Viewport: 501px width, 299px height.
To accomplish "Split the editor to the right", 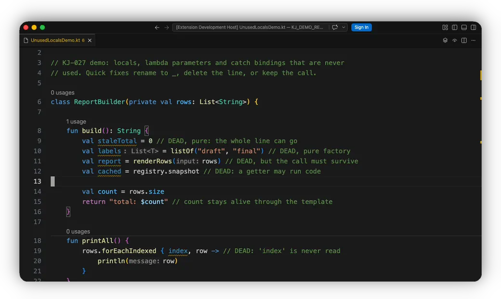I will coord(464,41).
